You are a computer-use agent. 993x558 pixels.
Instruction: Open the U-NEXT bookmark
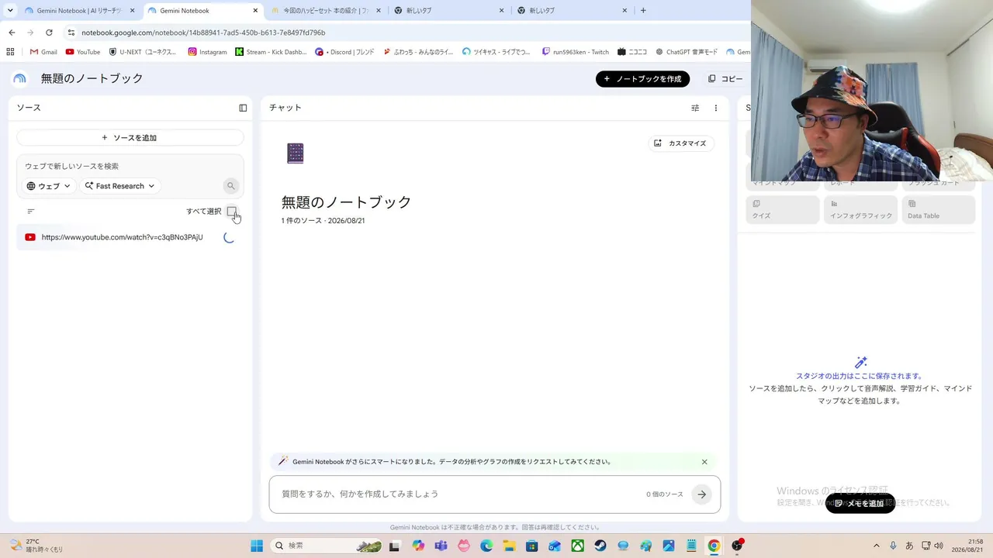click(143, 52)
